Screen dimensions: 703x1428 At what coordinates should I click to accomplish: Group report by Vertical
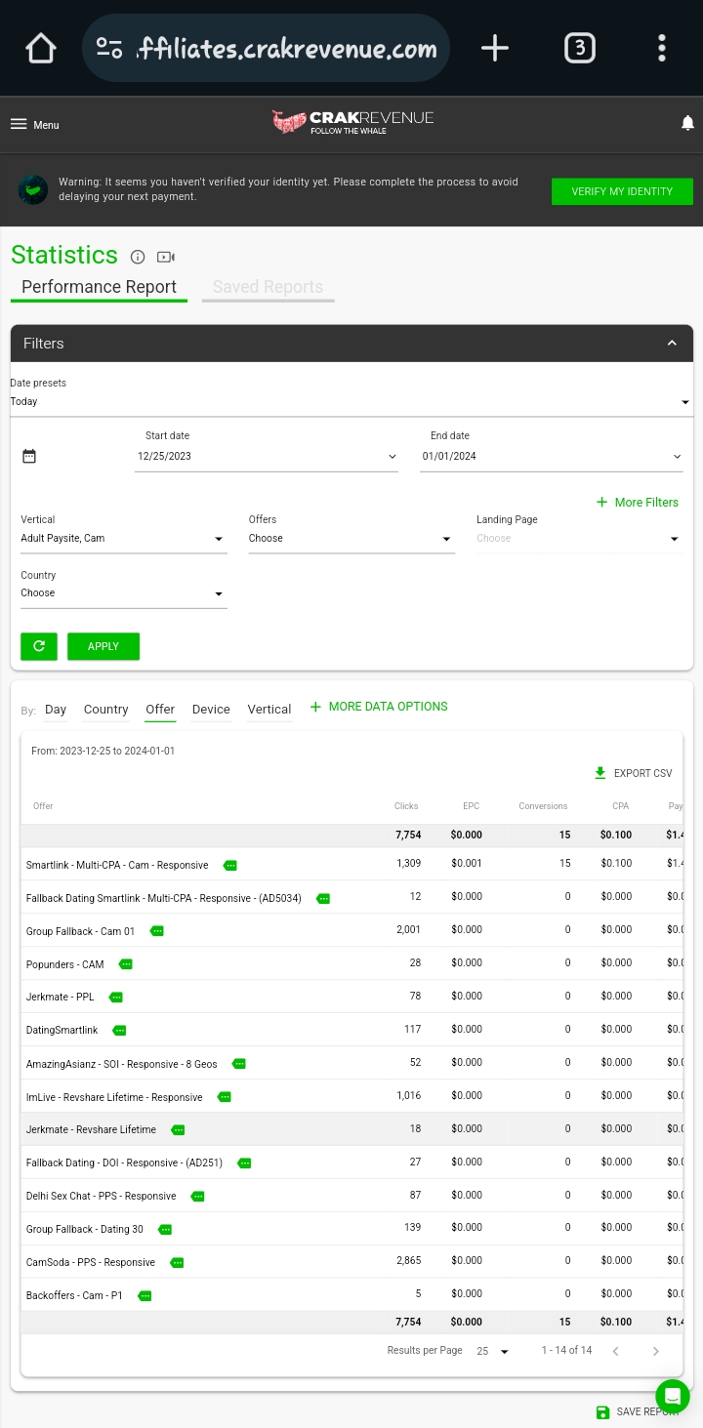tap(269, 710)
